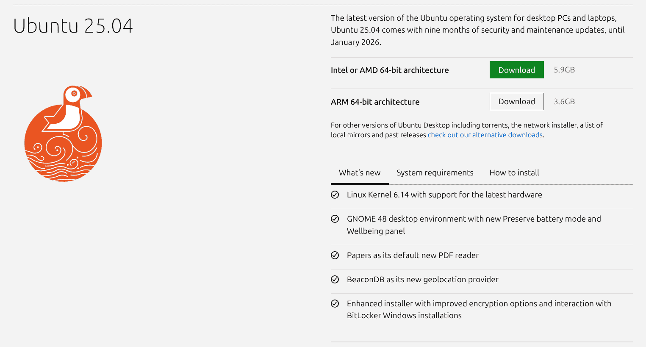This screenshot has height=347, width=646.
Task: Click the checkmark icon beside BeaconDB
Action: click(x=335, y=280)
